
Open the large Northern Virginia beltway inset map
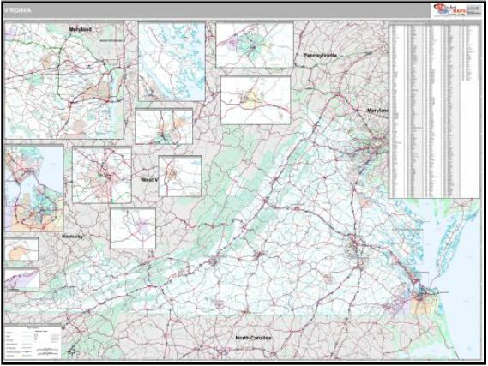point(64,81)
